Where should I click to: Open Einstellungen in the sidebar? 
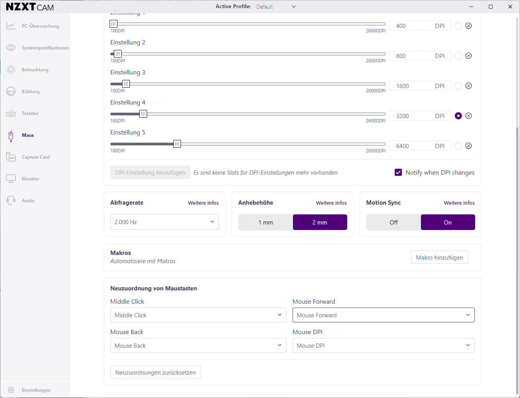coord(36,390)
